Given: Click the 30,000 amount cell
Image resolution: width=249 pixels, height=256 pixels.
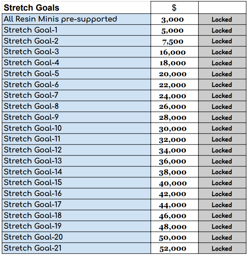Looking at the screenshot, I should point(173,129).
